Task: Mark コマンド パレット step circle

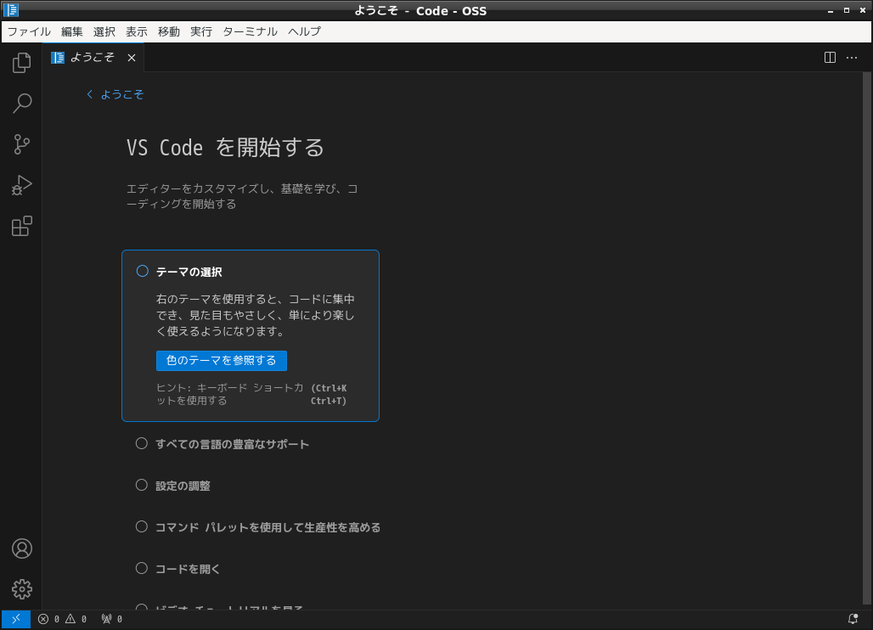Action: click(x=142, y=526)
